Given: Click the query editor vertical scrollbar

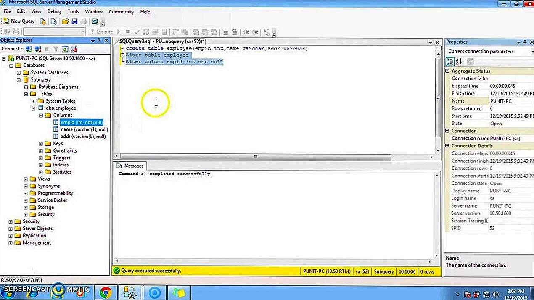Looking at the screenshot, I should (x=438, y=97).
